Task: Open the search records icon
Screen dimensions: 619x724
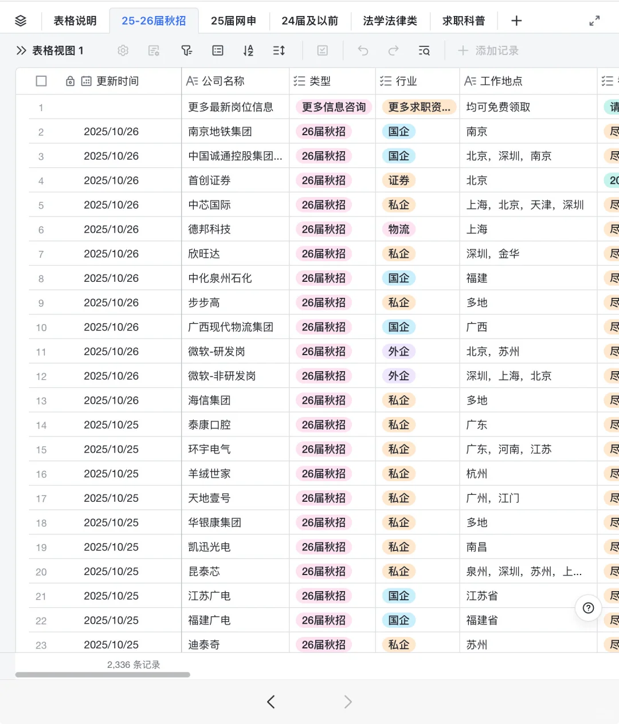Action: click(424, 50)
